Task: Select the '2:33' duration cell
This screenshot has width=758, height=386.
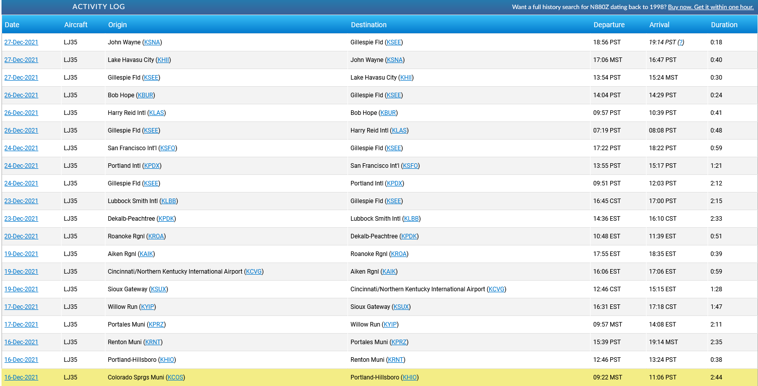Action: [x=716, y=219]
